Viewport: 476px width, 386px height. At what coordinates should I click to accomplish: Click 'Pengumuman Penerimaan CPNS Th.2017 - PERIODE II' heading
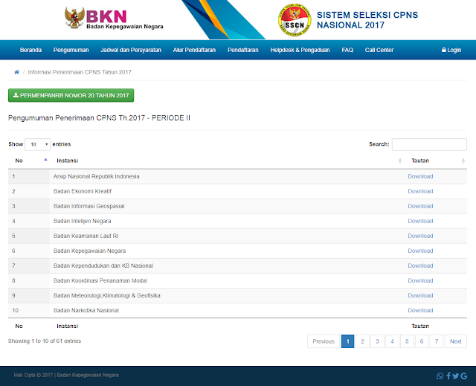point(99,118)
